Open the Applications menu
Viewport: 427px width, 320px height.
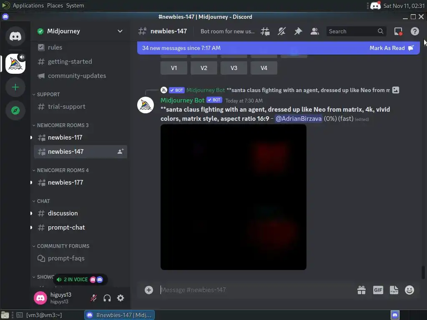tap(28, 5)
